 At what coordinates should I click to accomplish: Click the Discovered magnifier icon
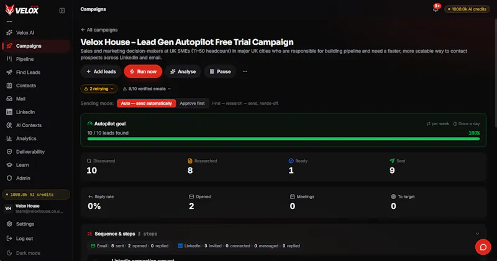tap(89, 161)
